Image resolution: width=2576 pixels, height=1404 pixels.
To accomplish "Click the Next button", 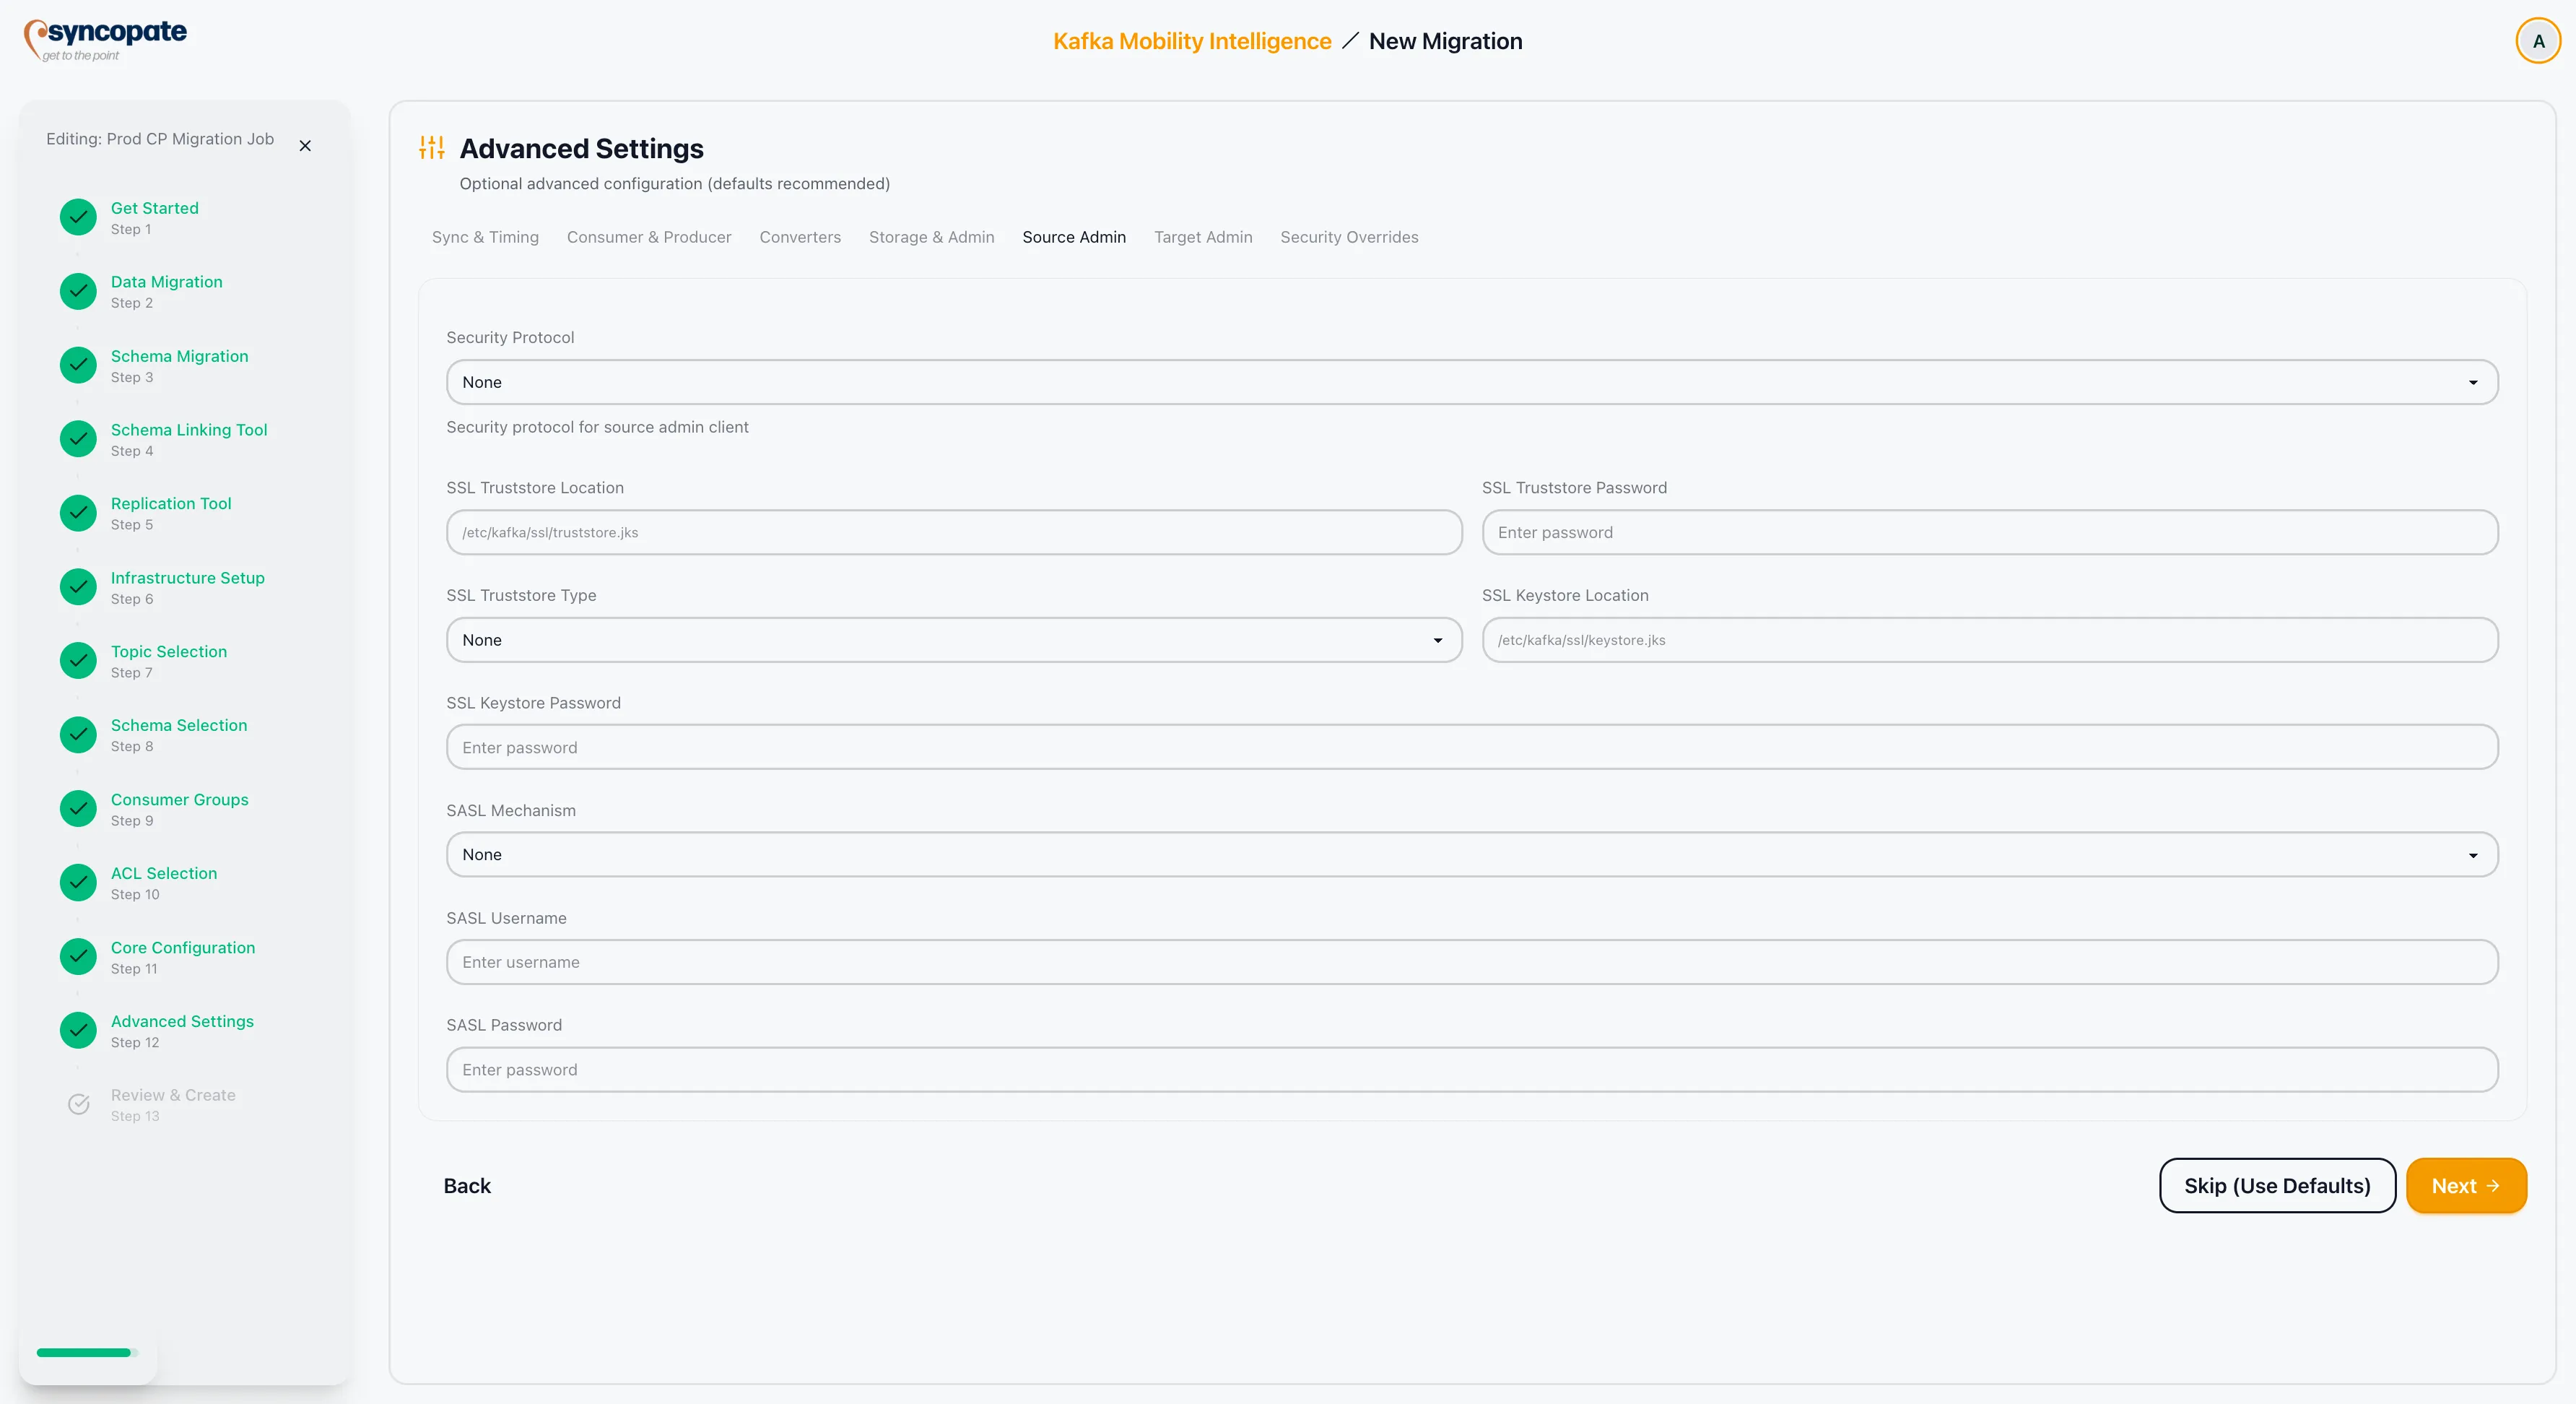I will [x=2466, y=1185].
